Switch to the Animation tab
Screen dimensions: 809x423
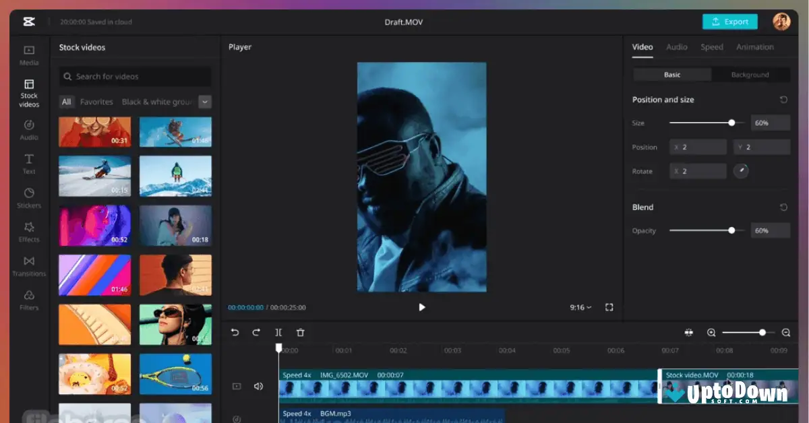[754, 47]
